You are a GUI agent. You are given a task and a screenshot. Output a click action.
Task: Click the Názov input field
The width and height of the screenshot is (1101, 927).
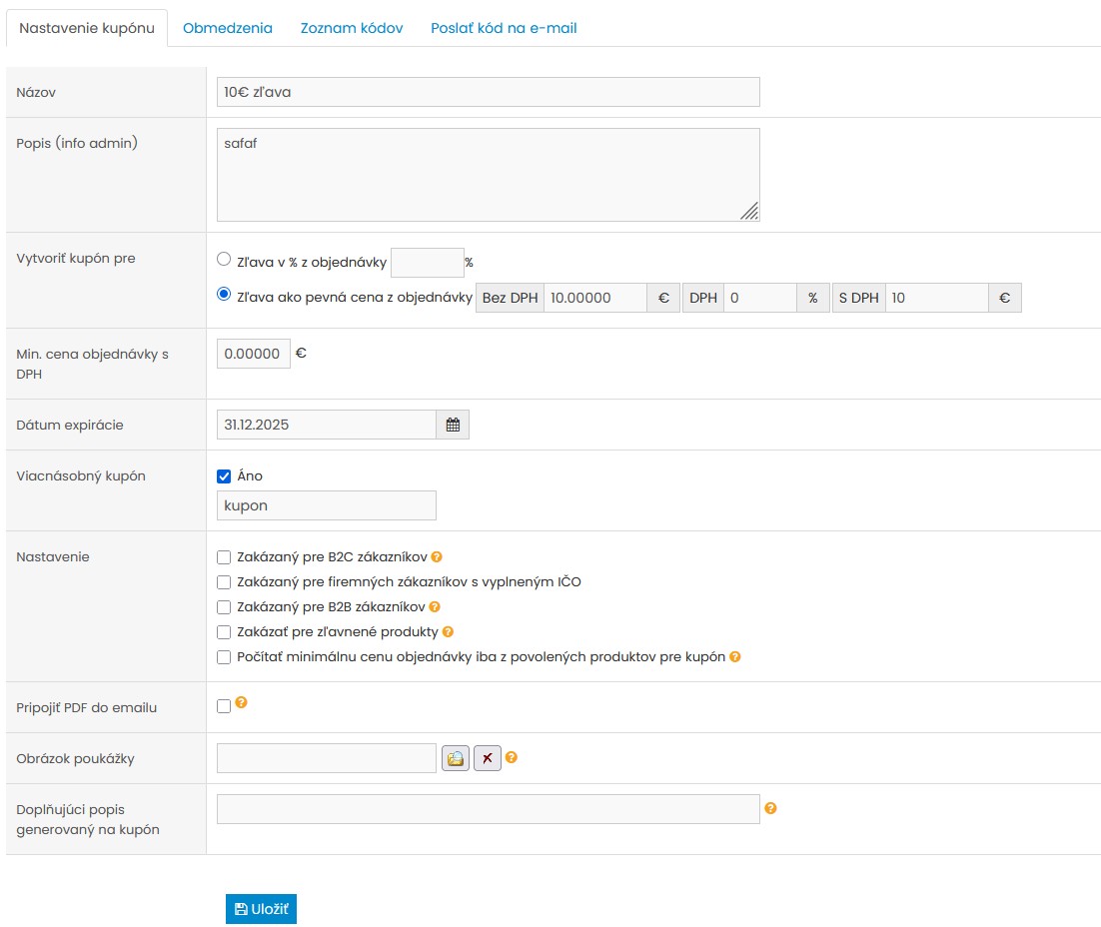pos(488,92)
